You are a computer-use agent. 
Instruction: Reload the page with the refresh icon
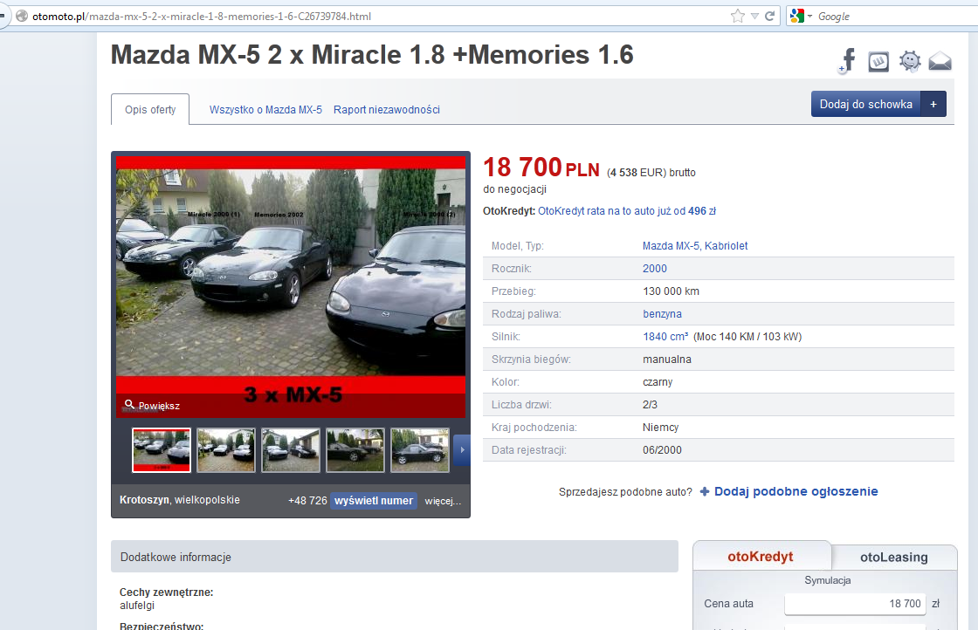[769, 17]
